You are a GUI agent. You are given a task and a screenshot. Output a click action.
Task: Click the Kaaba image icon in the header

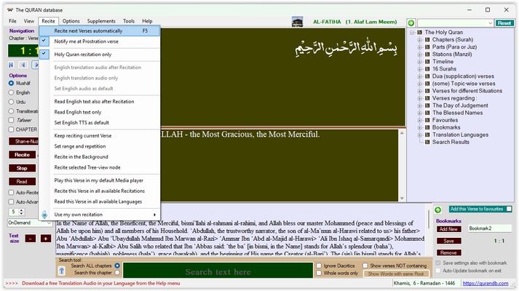pos(297,22)
